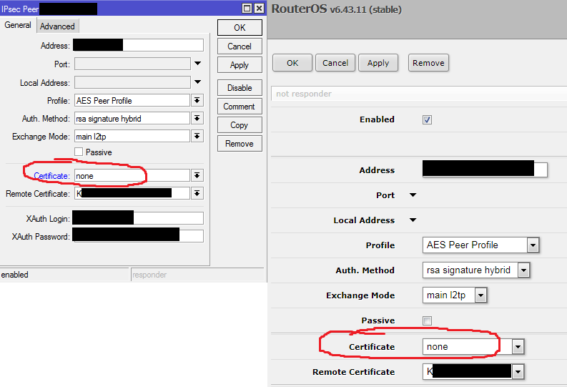Toggle Passive checkbox in web panel
567x387 pixels.
[x=427, y=320]
